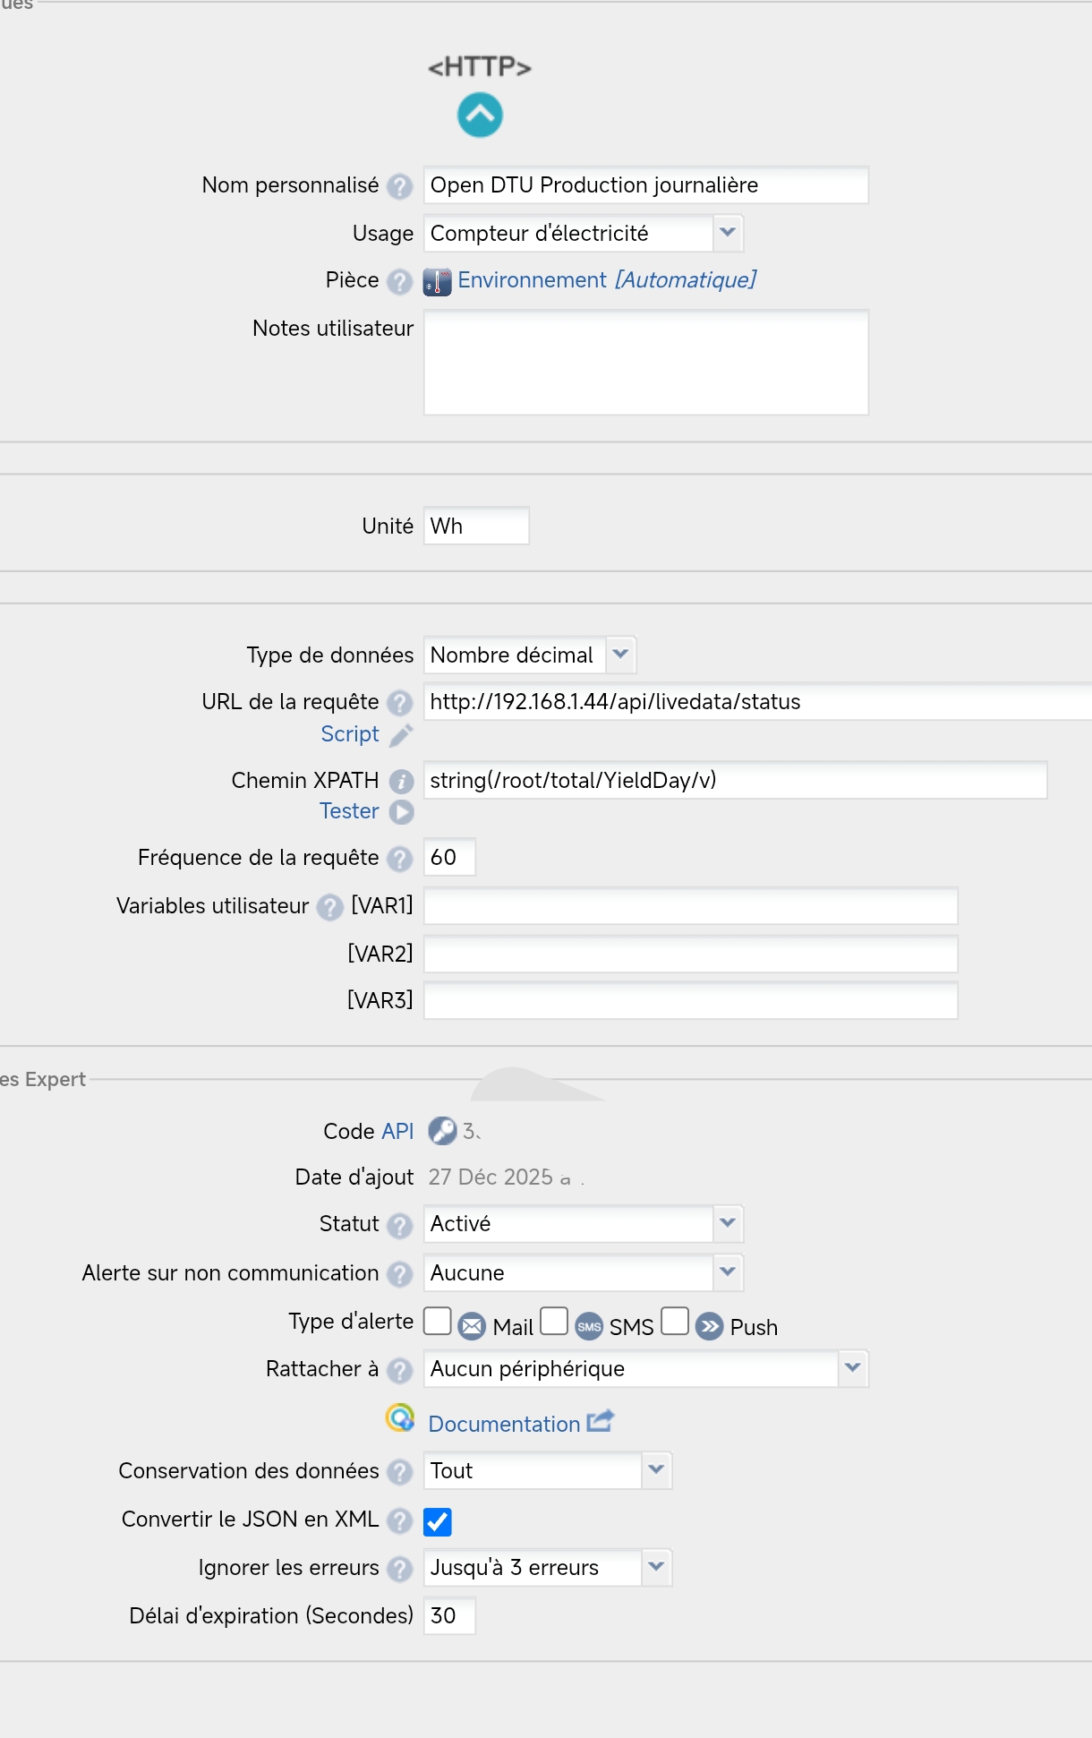Screen dimensions: 1092x1738
Task: Click the Mail envelope icon
Action: click(472, 1326)
